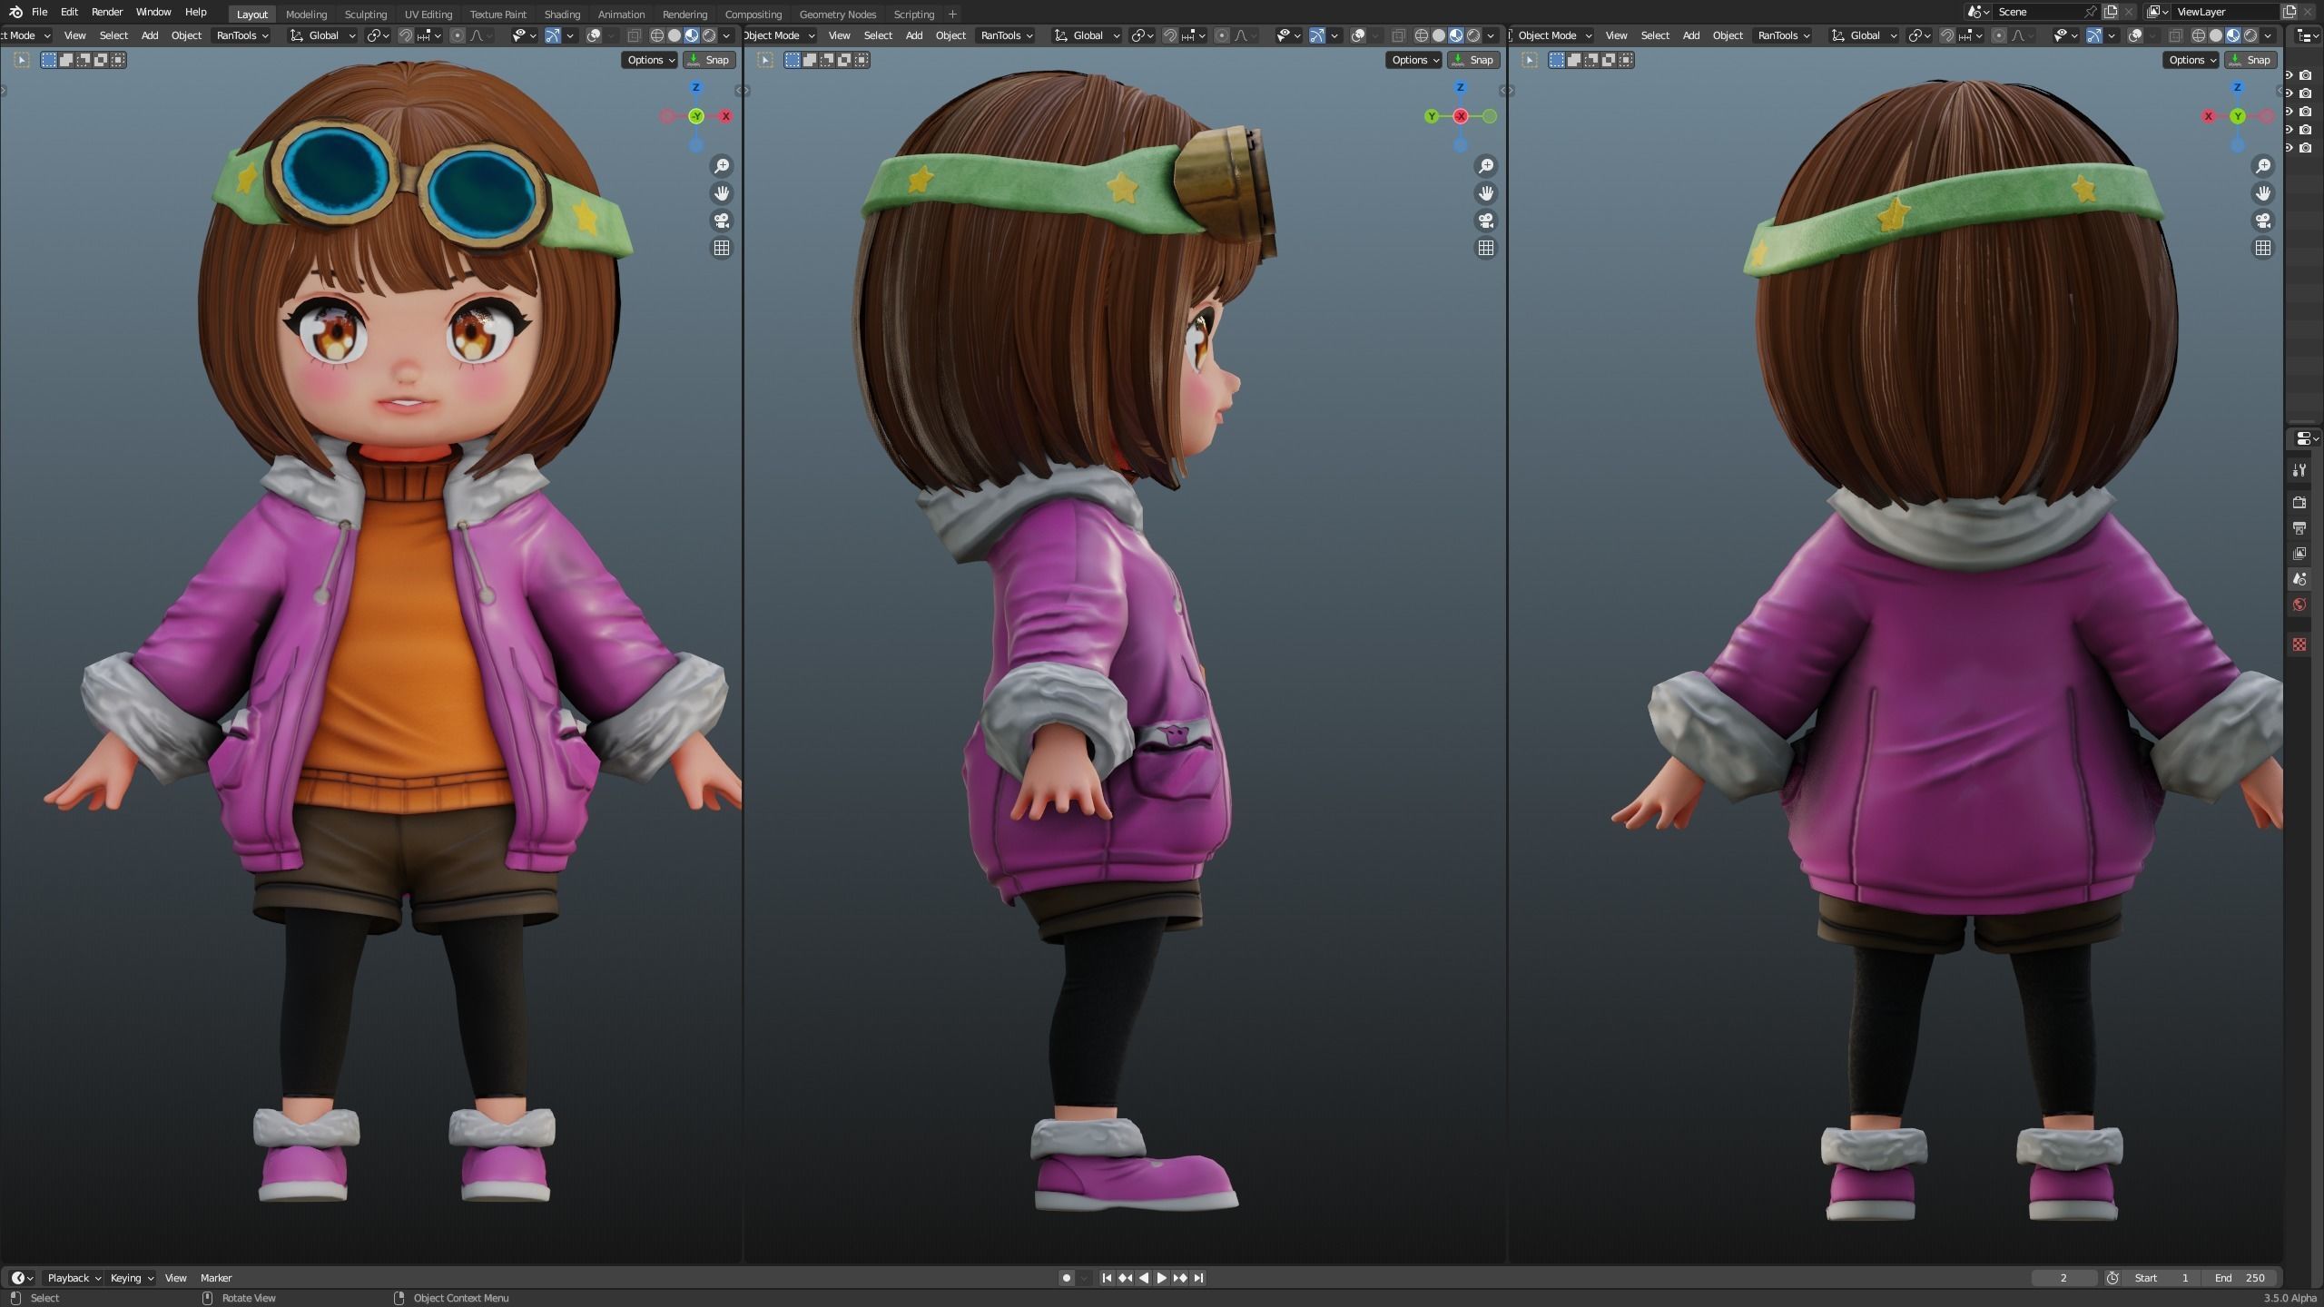
Task: Click zoom magnifier in the left viewport
Action: (x=722, y=166)
